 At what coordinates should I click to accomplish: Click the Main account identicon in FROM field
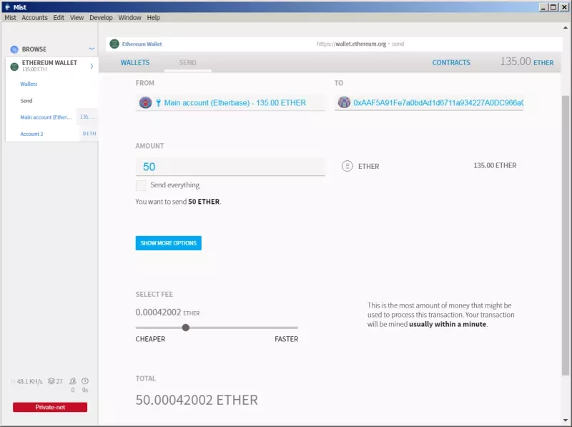tap(146, 102)
